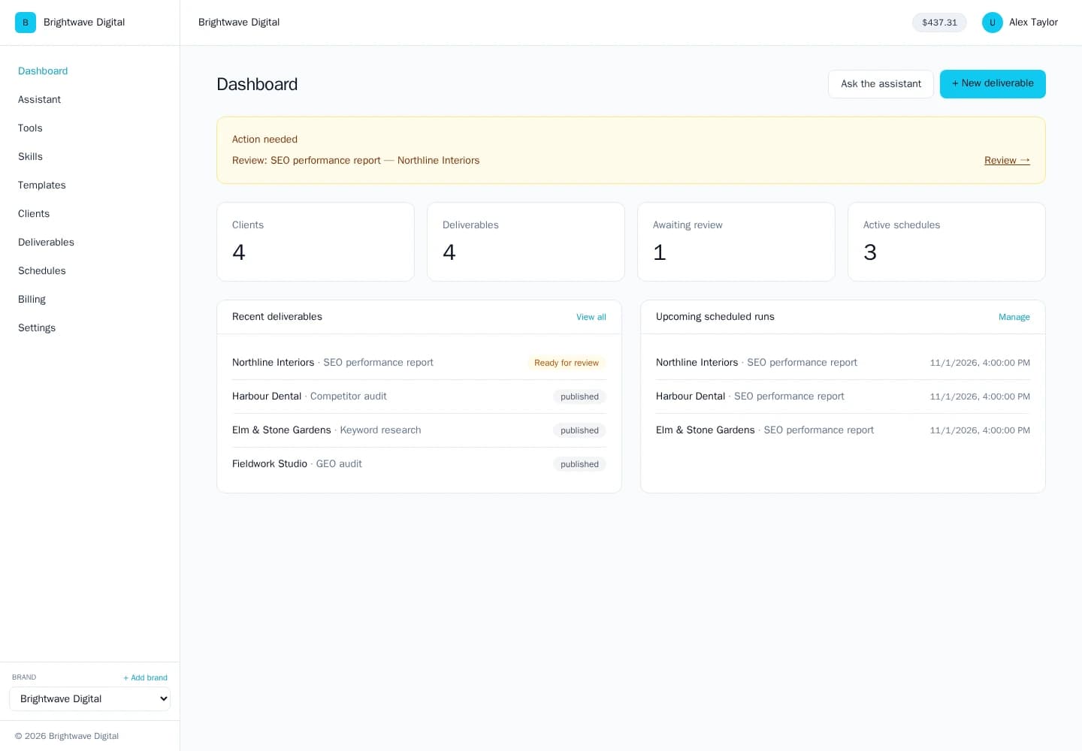The image size is (1082, 751).
Task: Click the Ready for review status badge
Action: pyautogui.click(x=567, y=363)
